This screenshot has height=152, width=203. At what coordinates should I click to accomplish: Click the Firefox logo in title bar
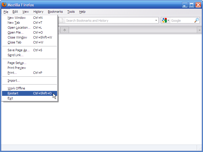point(4,5)
